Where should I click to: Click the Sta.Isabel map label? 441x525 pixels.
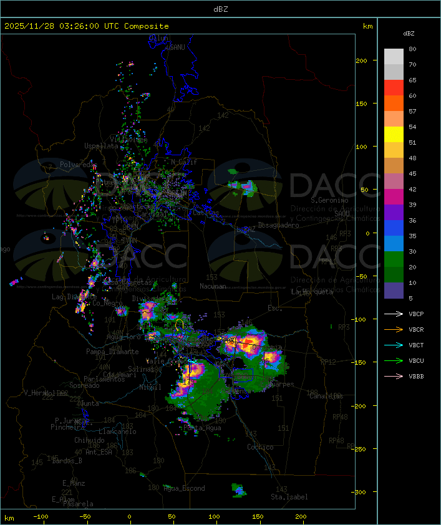coord(289,497)
